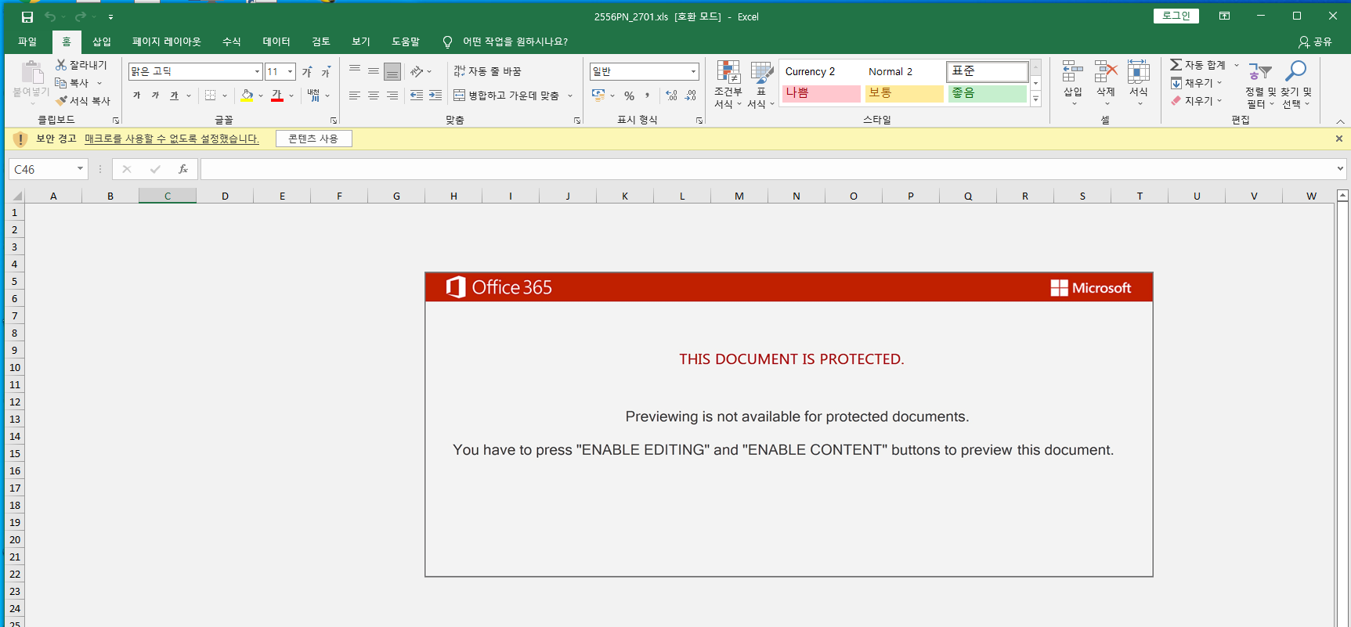Expand the cell styles gallery

click(1035, 99)
